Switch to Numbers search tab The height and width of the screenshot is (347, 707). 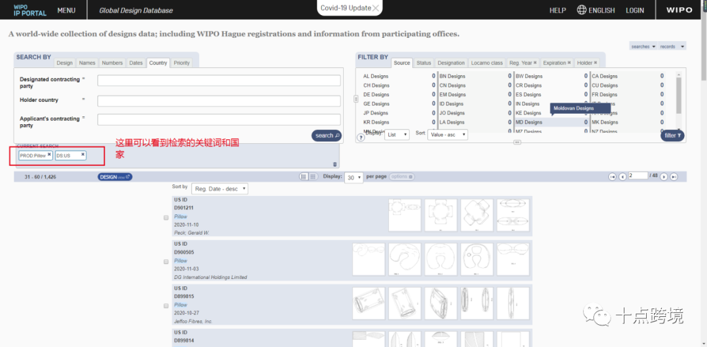coord(113,63)
